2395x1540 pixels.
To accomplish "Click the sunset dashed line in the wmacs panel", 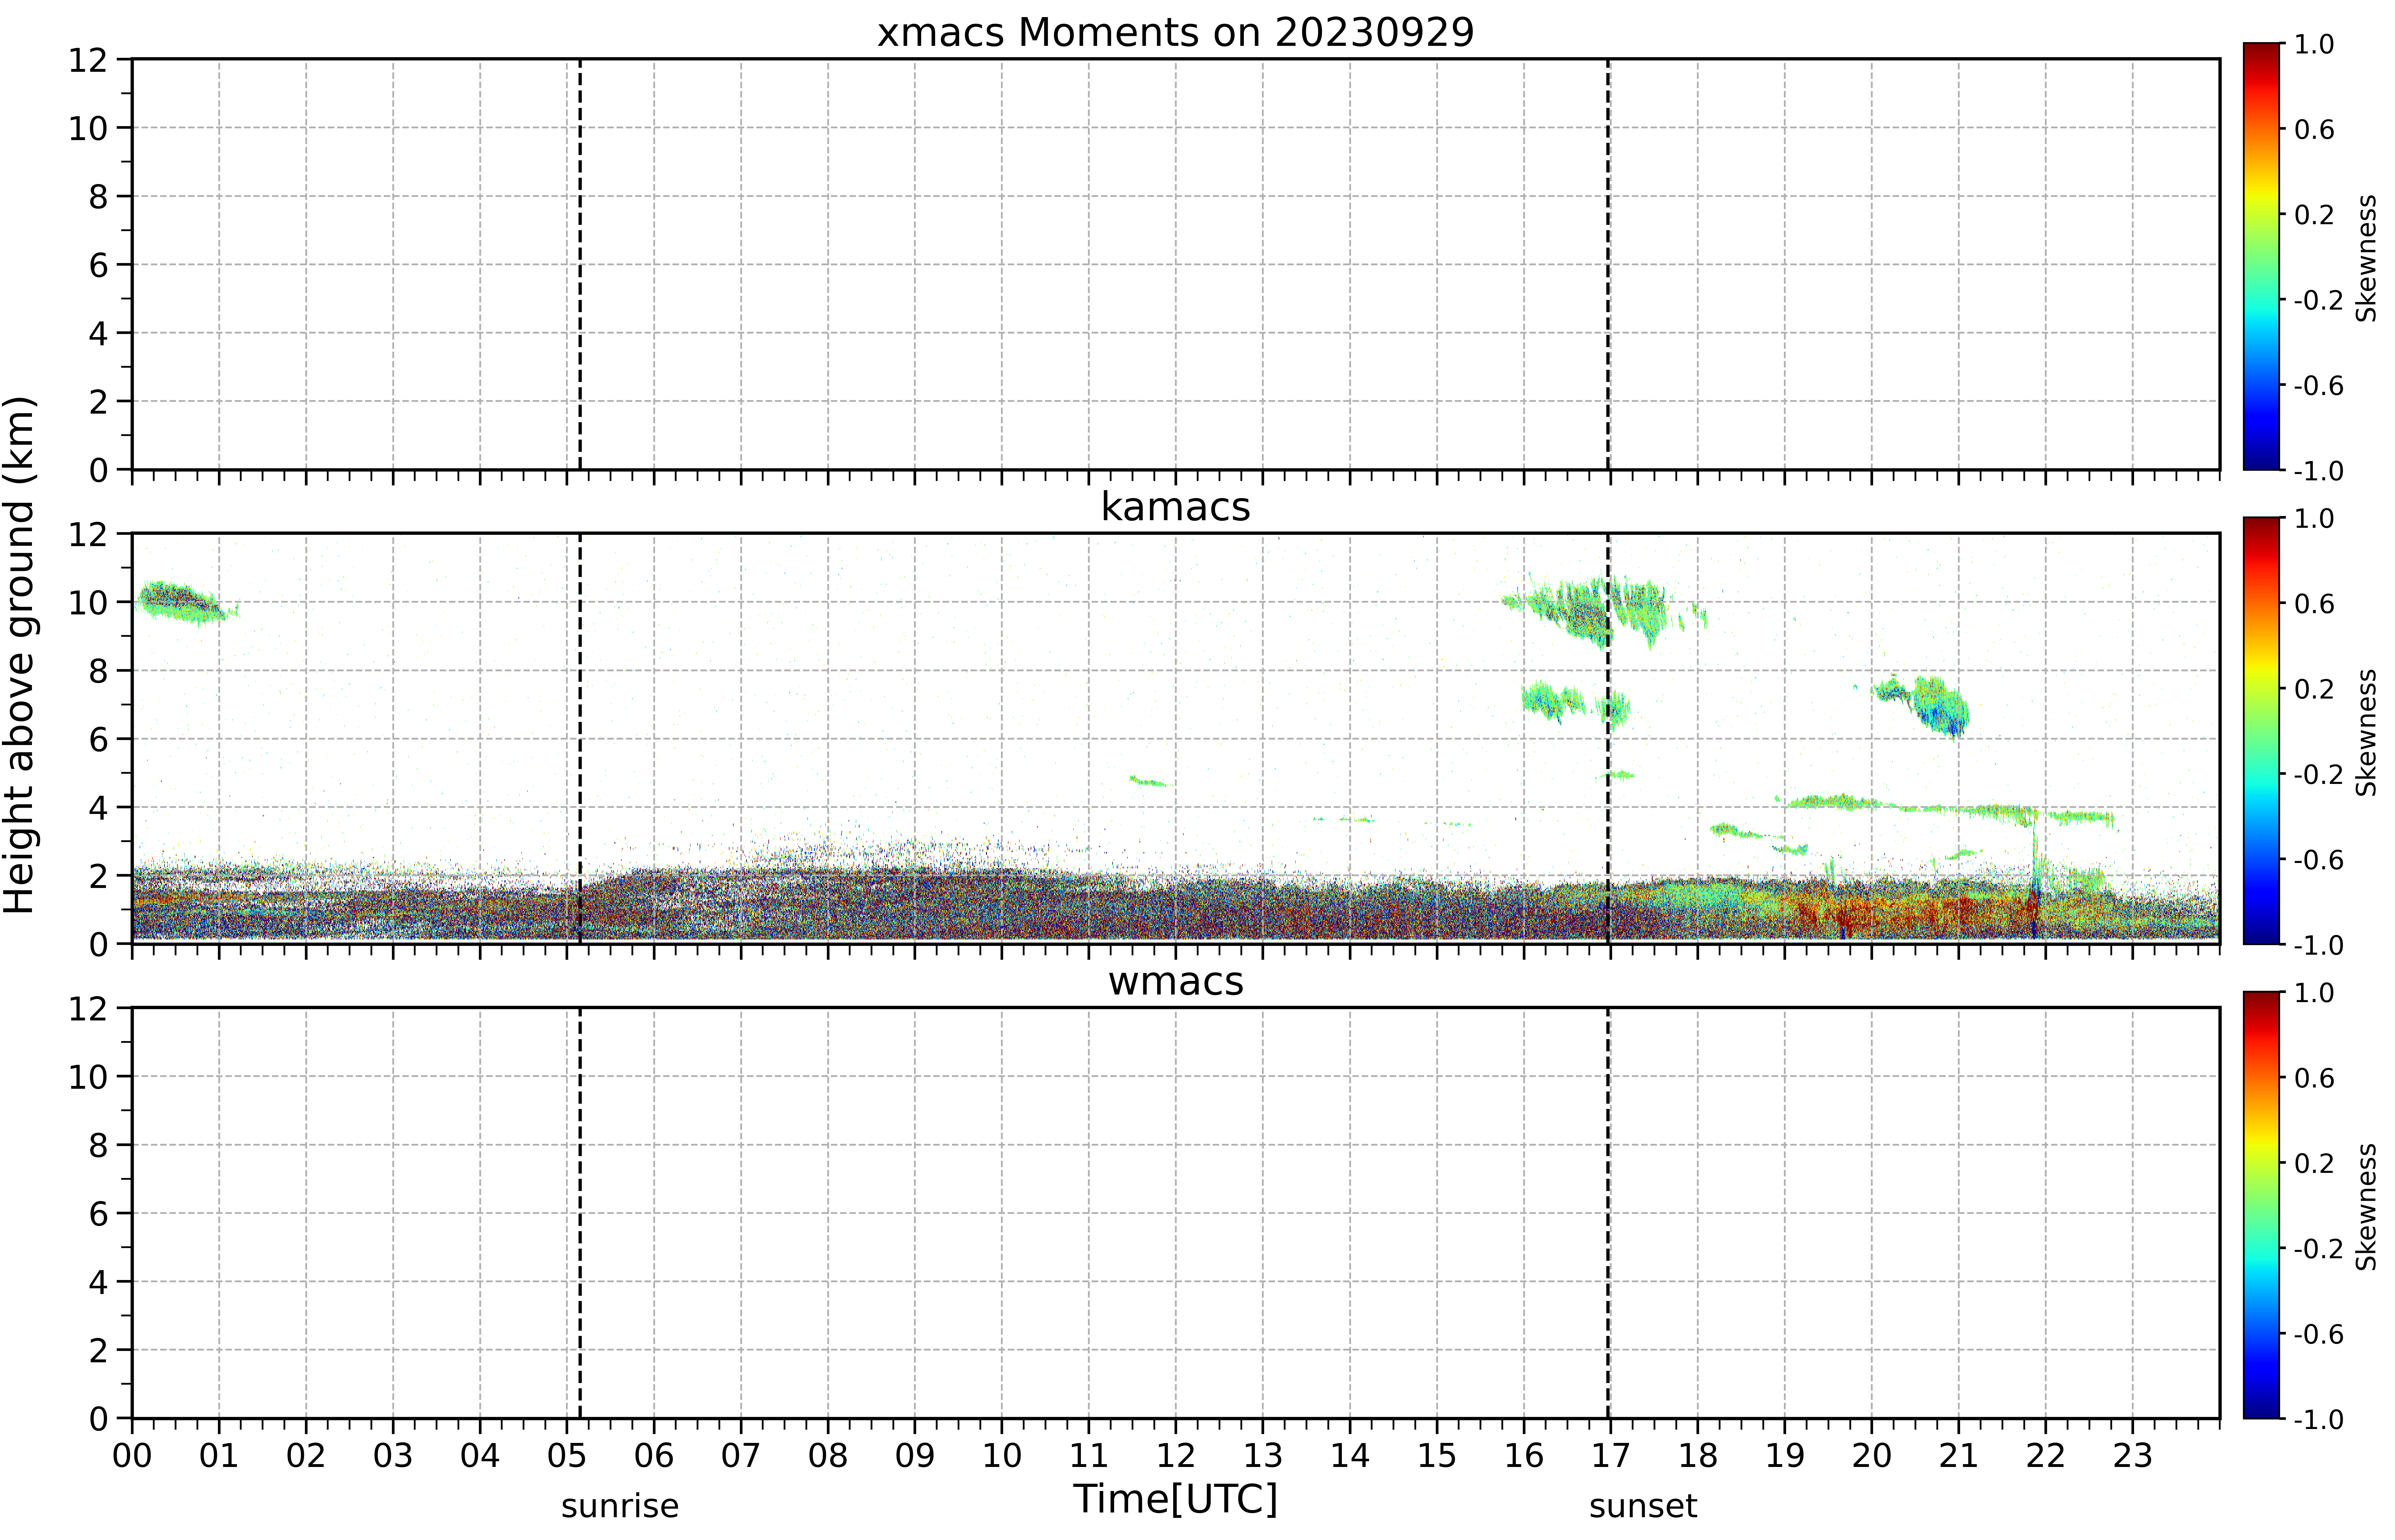I will click(x=1608, y=1213).
